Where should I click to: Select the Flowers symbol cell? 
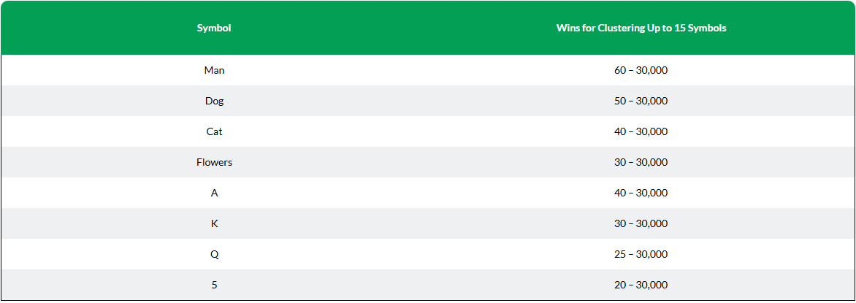coord(214,162)
